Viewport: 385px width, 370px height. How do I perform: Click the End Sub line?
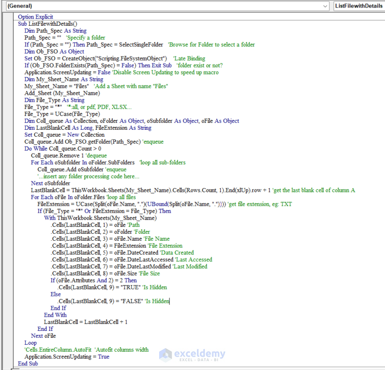[28, 363]
